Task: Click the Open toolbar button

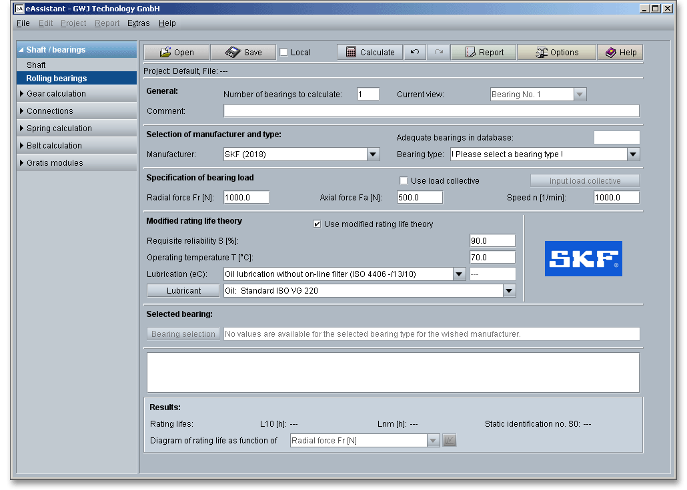Action: point(176,53)
